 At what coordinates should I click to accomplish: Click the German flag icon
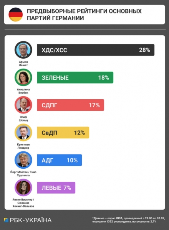pos(16,15)
